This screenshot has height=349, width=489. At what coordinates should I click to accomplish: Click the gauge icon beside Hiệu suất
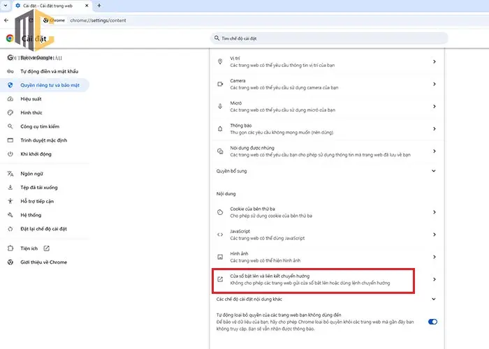10,99
